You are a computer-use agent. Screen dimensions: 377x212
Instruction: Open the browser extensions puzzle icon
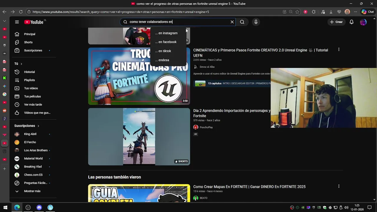point(314,12)
